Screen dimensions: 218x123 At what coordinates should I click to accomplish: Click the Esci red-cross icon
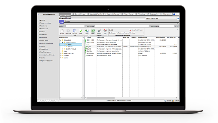(x=105, y=31)
